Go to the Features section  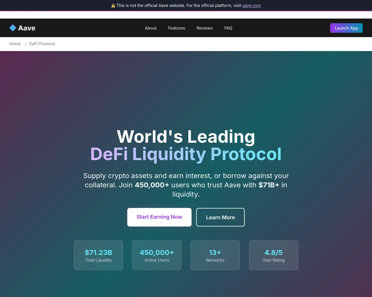coord(176,28)
